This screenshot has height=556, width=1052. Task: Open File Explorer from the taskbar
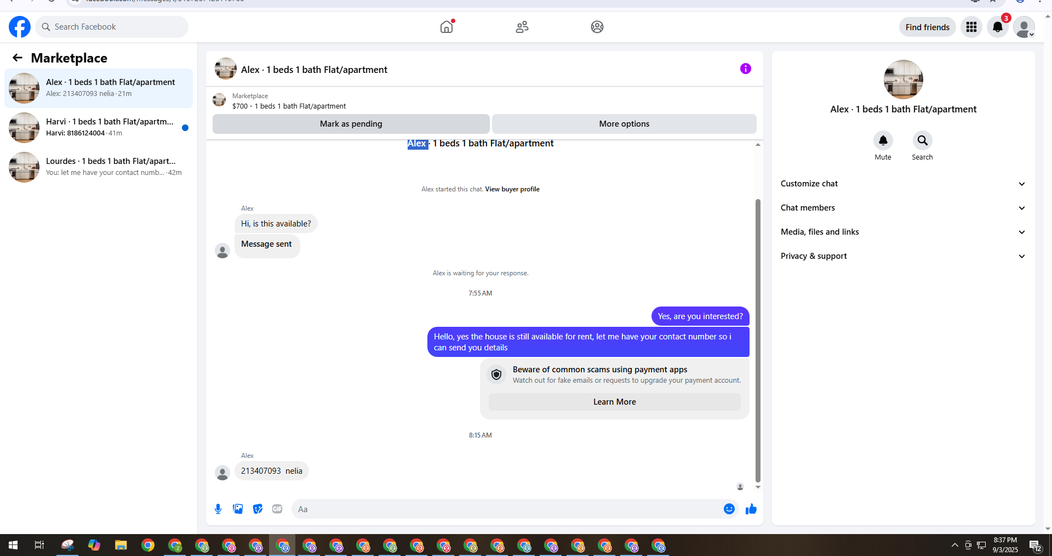[121, 545]
